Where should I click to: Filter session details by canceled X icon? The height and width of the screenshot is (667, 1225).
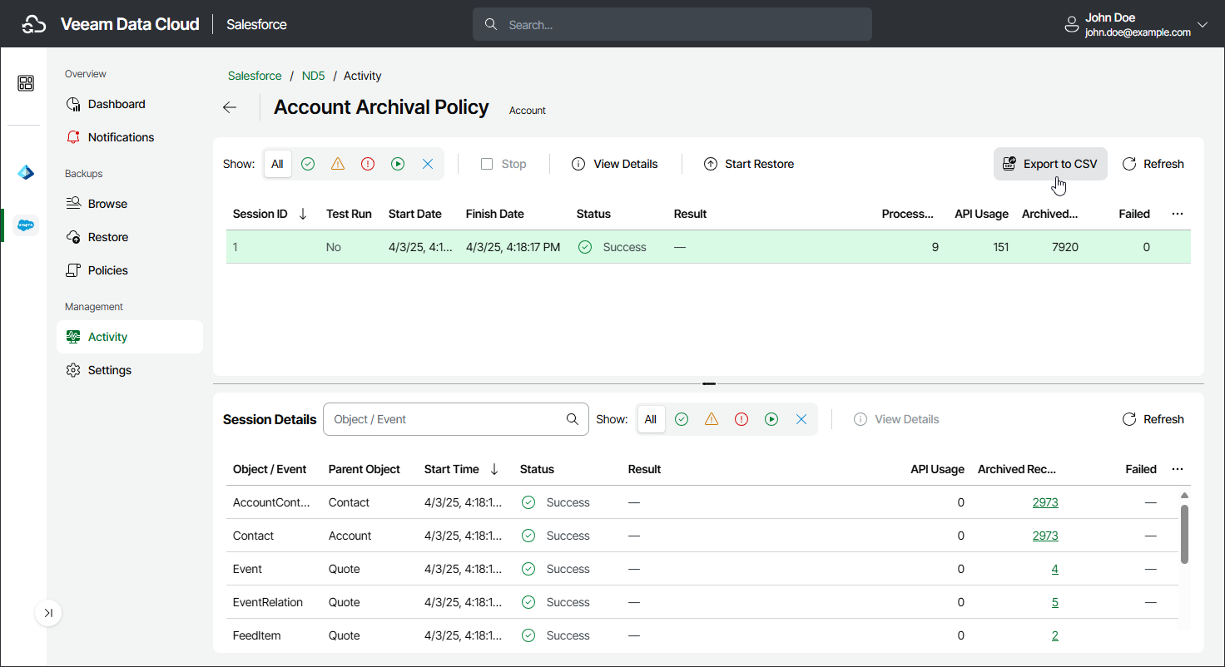tap(801, 419)
